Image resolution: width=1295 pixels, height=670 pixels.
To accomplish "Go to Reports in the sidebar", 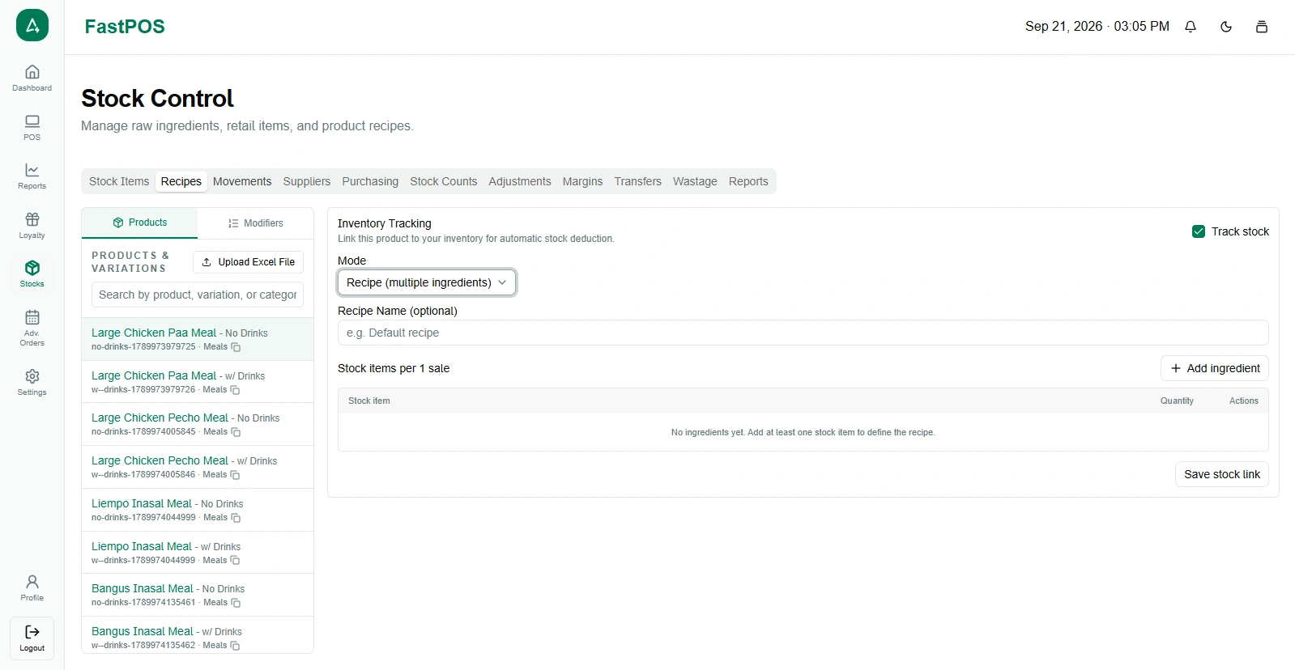I will pyautogui.click(x=32, y=176).
